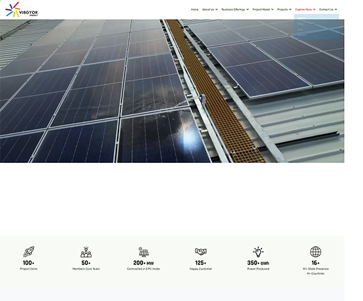The image size is (363, 301).
Task: Choose Faq from Explore More submenu
Action: click(x=300, y=29)
